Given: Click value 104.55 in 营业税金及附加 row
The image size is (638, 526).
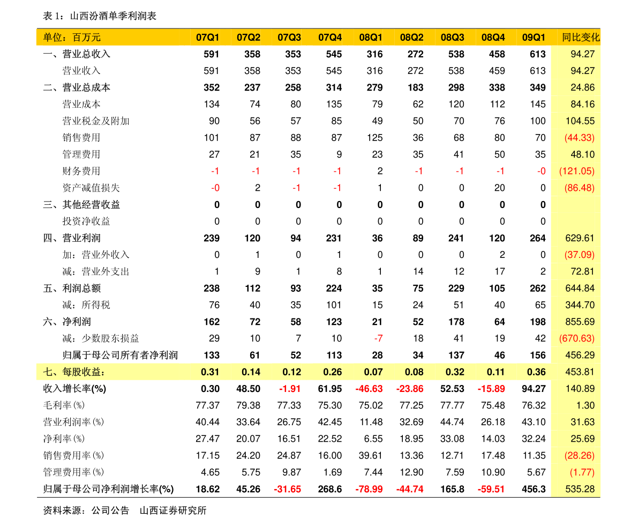Looking at the screenshot, I should [580, 121].
